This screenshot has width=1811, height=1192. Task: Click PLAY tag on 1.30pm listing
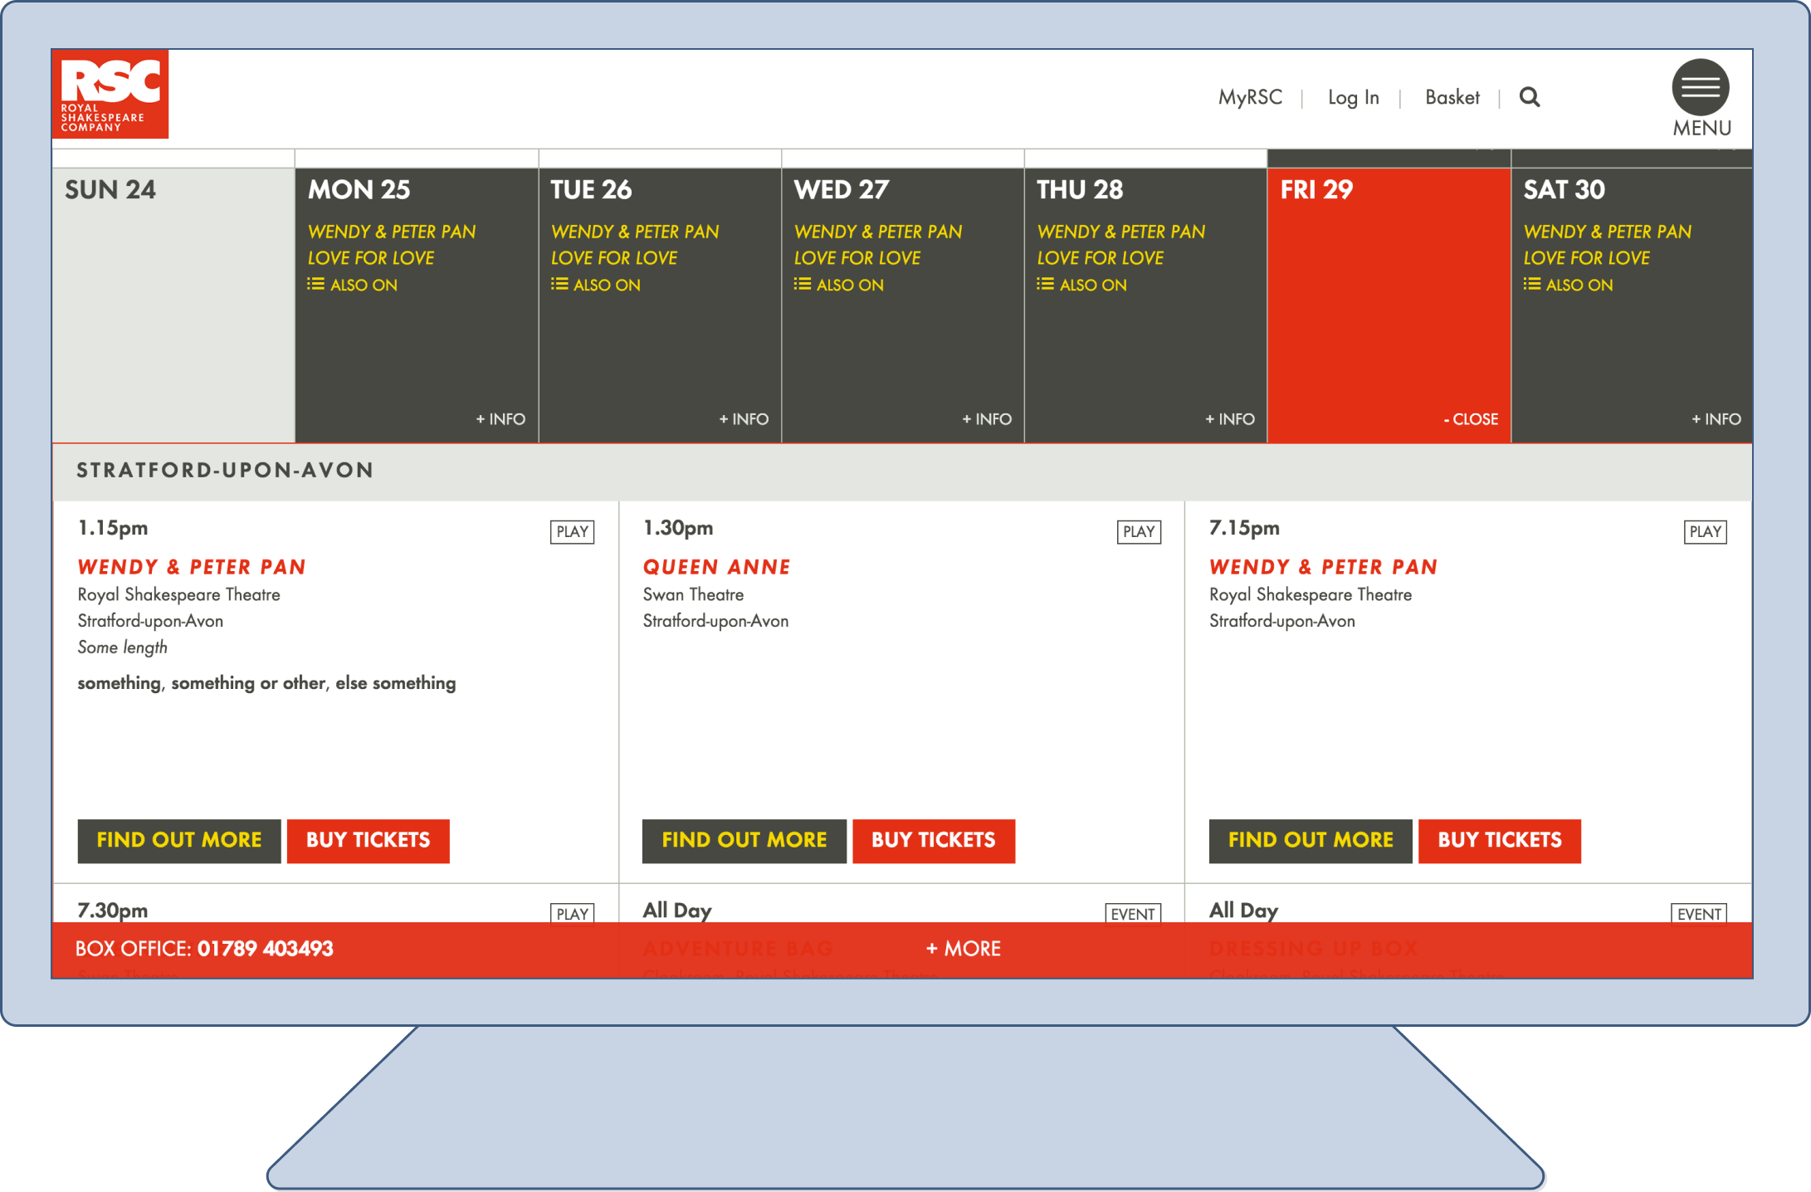pos(1139,531)
